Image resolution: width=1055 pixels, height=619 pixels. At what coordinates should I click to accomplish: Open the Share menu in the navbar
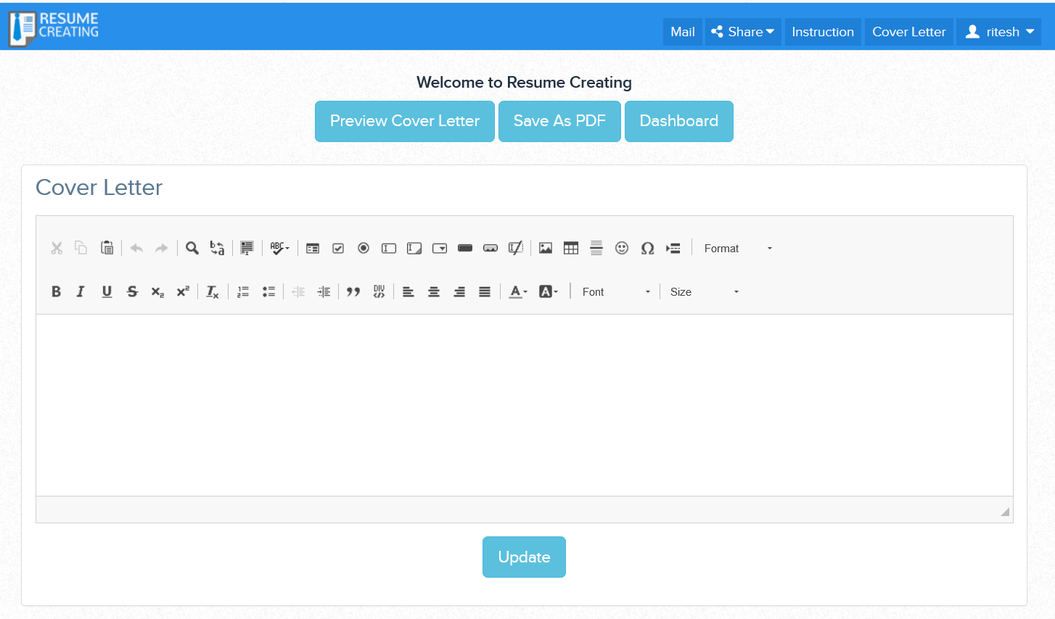pyautogui.click(x=742, y=31)
